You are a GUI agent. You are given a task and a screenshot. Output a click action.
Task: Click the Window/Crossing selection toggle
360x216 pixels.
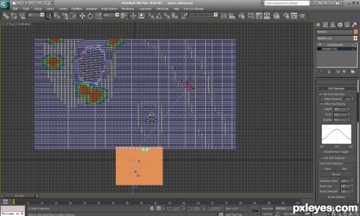click(x=73, y=16)
